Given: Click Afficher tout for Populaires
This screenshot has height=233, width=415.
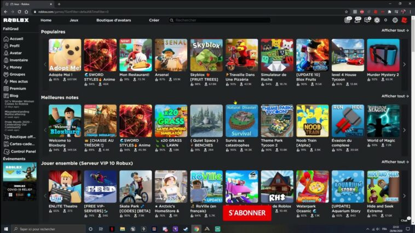Looking at the screenshot, I should coord(395,31).
